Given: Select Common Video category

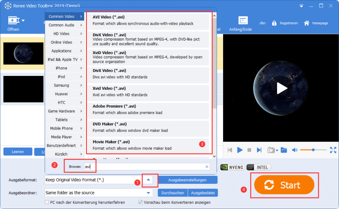Looking at the screenshot, I should click(65, 17).
